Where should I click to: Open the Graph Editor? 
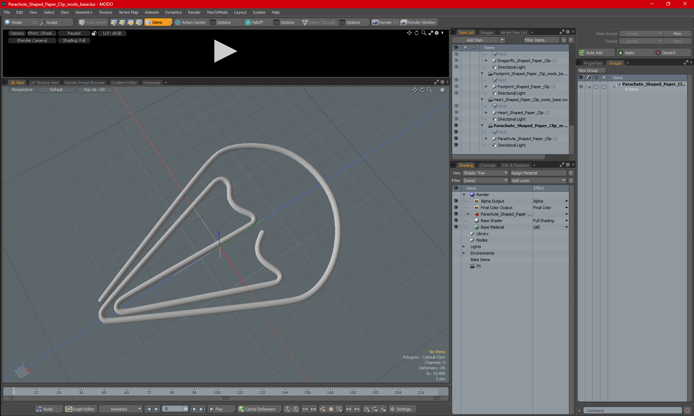80,409
